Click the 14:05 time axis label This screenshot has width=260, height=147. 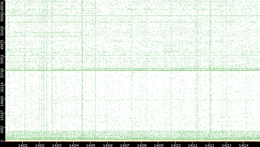click(x=91, y=145)
